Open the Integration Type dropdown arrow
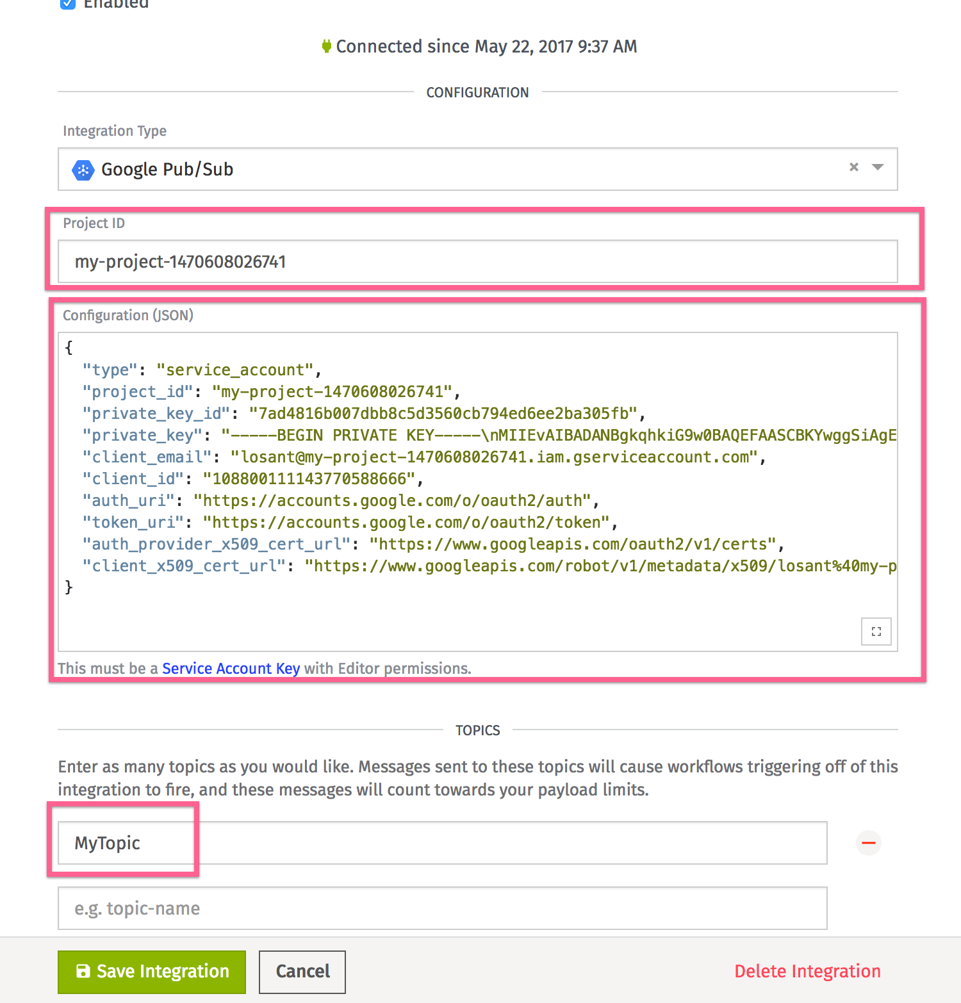This screenshot has width=961, height=1003. 876,167
